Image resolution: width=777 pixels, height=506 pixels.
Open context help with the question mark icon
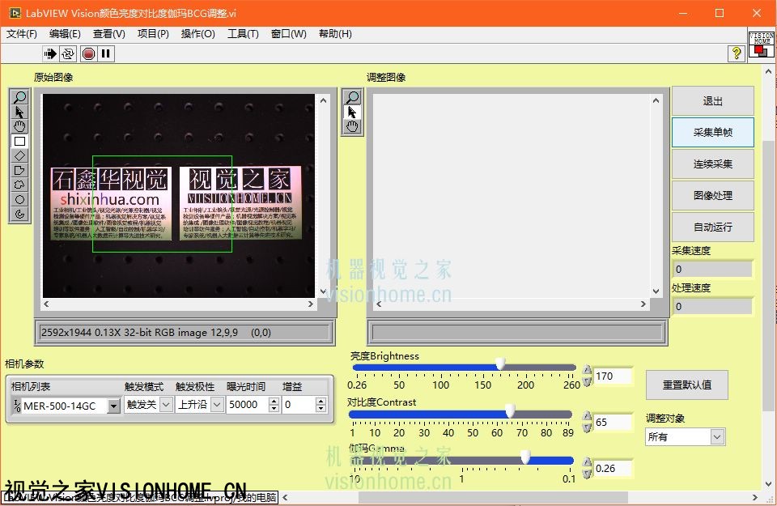pos(736,53)
